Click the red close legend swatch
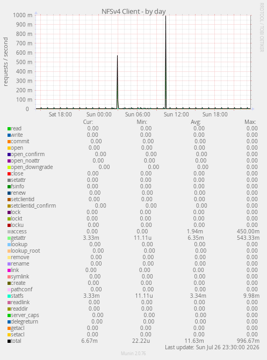The height and width of the screenshot is (360, 267). 9,174
